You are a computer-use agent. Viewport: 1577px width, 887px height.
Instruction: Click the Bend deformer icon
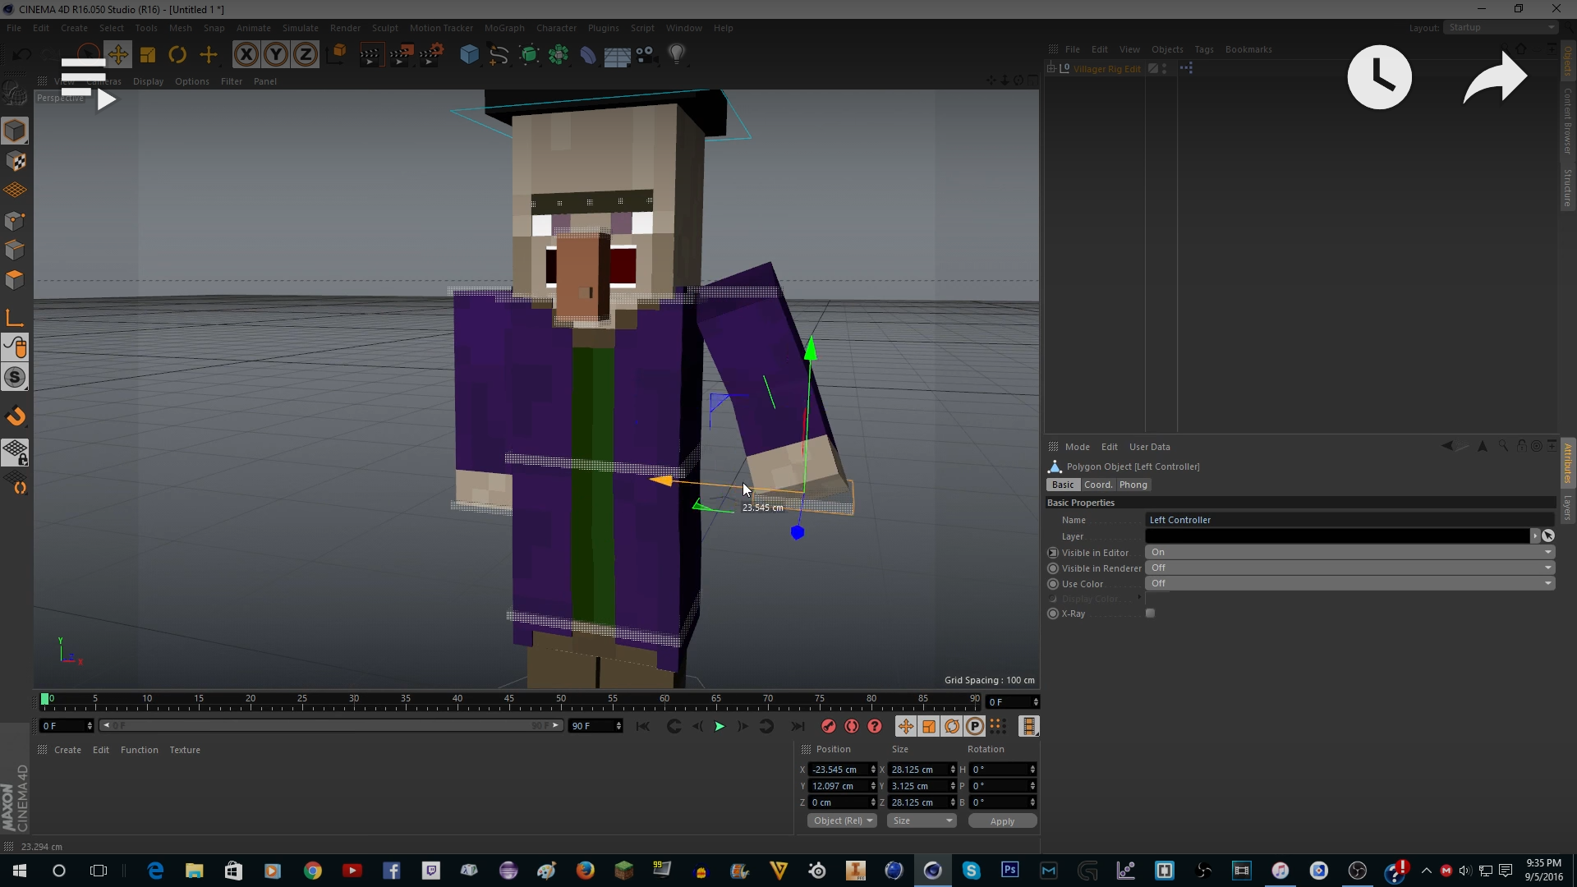pos(588,55)
